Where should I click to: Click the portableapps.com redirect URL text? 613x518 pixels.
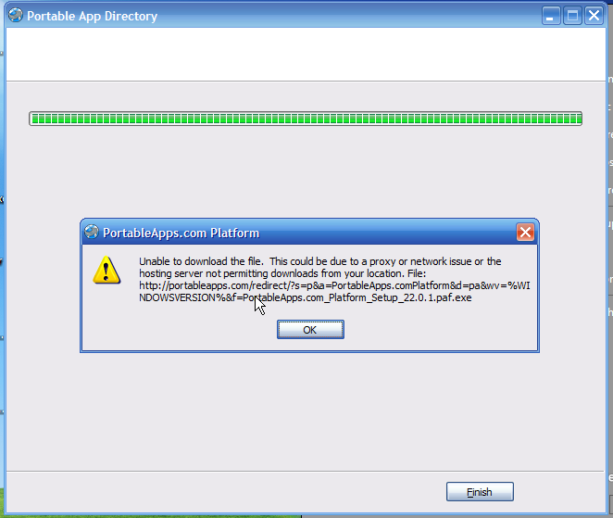(x=334, y=292)
